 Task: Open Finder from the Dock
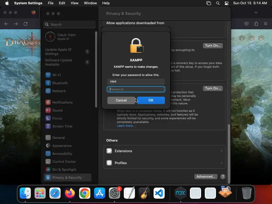point(25,193)
